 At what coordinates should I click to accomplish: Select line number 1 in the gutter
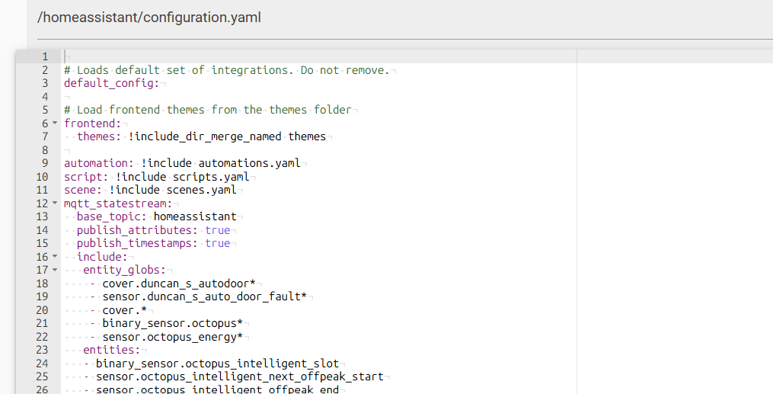pyautogui.click(x=45, y=56)
